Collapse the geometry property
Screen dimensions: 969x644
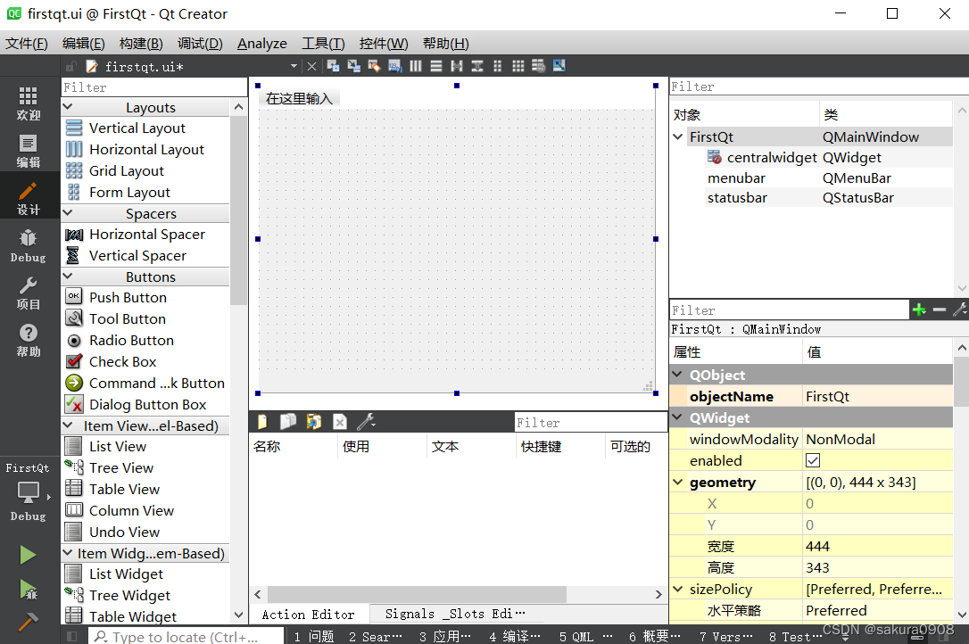pos(678,482)
